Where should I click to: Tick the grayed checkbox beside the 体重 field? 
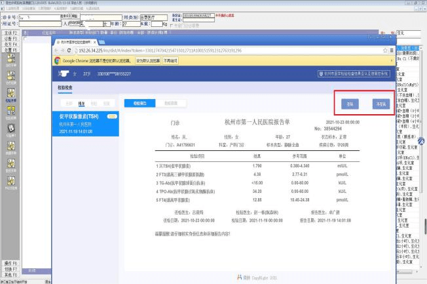172,26
